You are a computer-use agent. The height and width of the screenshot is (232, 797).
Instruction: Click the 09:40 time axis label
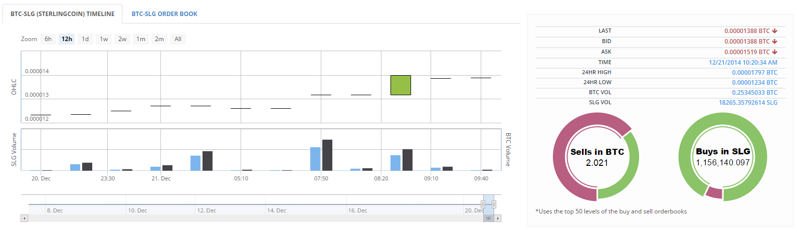pos(481,178)
